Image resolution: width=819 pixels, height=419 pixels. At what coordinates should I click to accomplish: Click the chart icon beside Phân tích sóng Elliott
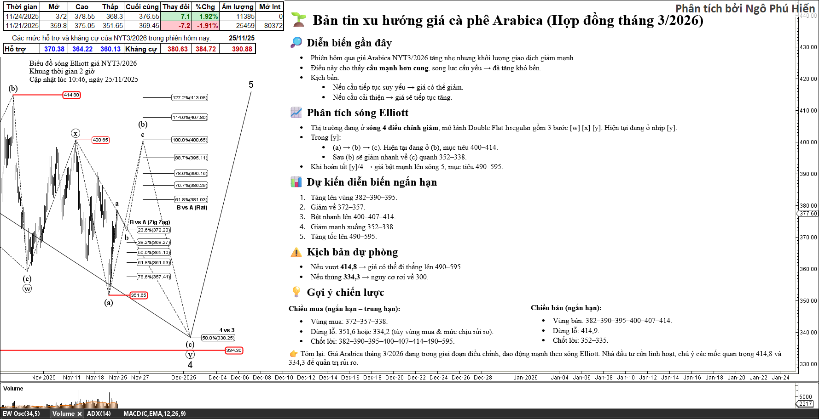296,113
